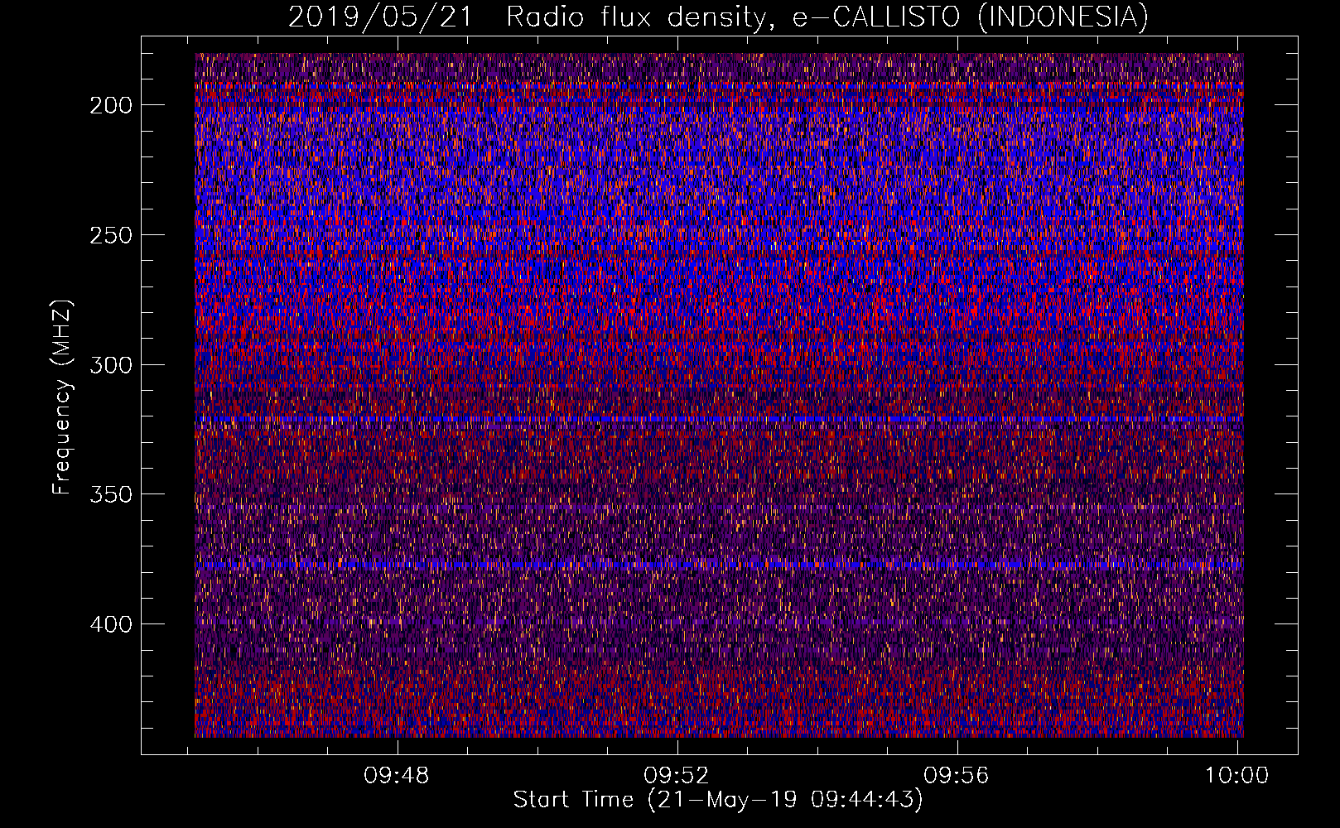
Task: Click the 09:48 time tick label
Action: coord(397,776)
